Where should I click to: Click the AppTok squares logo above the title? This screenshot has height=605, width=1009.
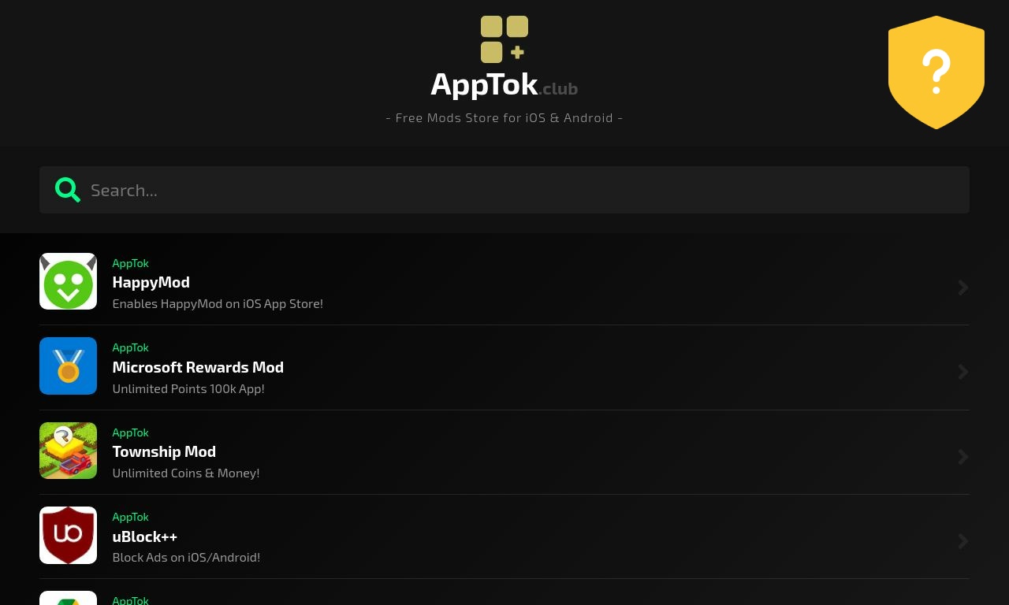point(504,39)
